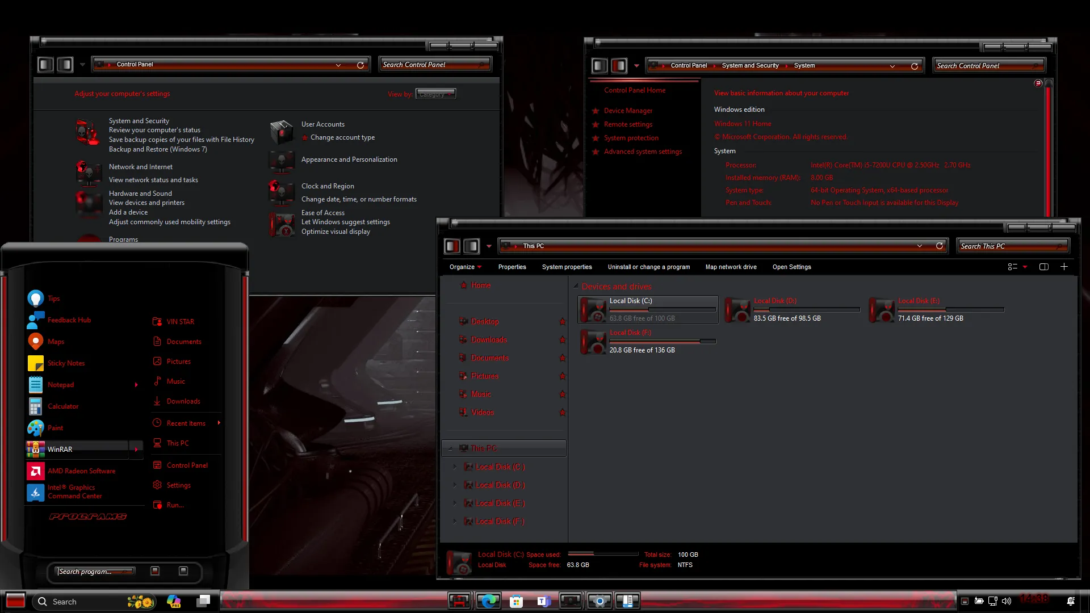The image size is (1090, 613).
Task: Click the Search This PC input field
Action: point(1013,246)
